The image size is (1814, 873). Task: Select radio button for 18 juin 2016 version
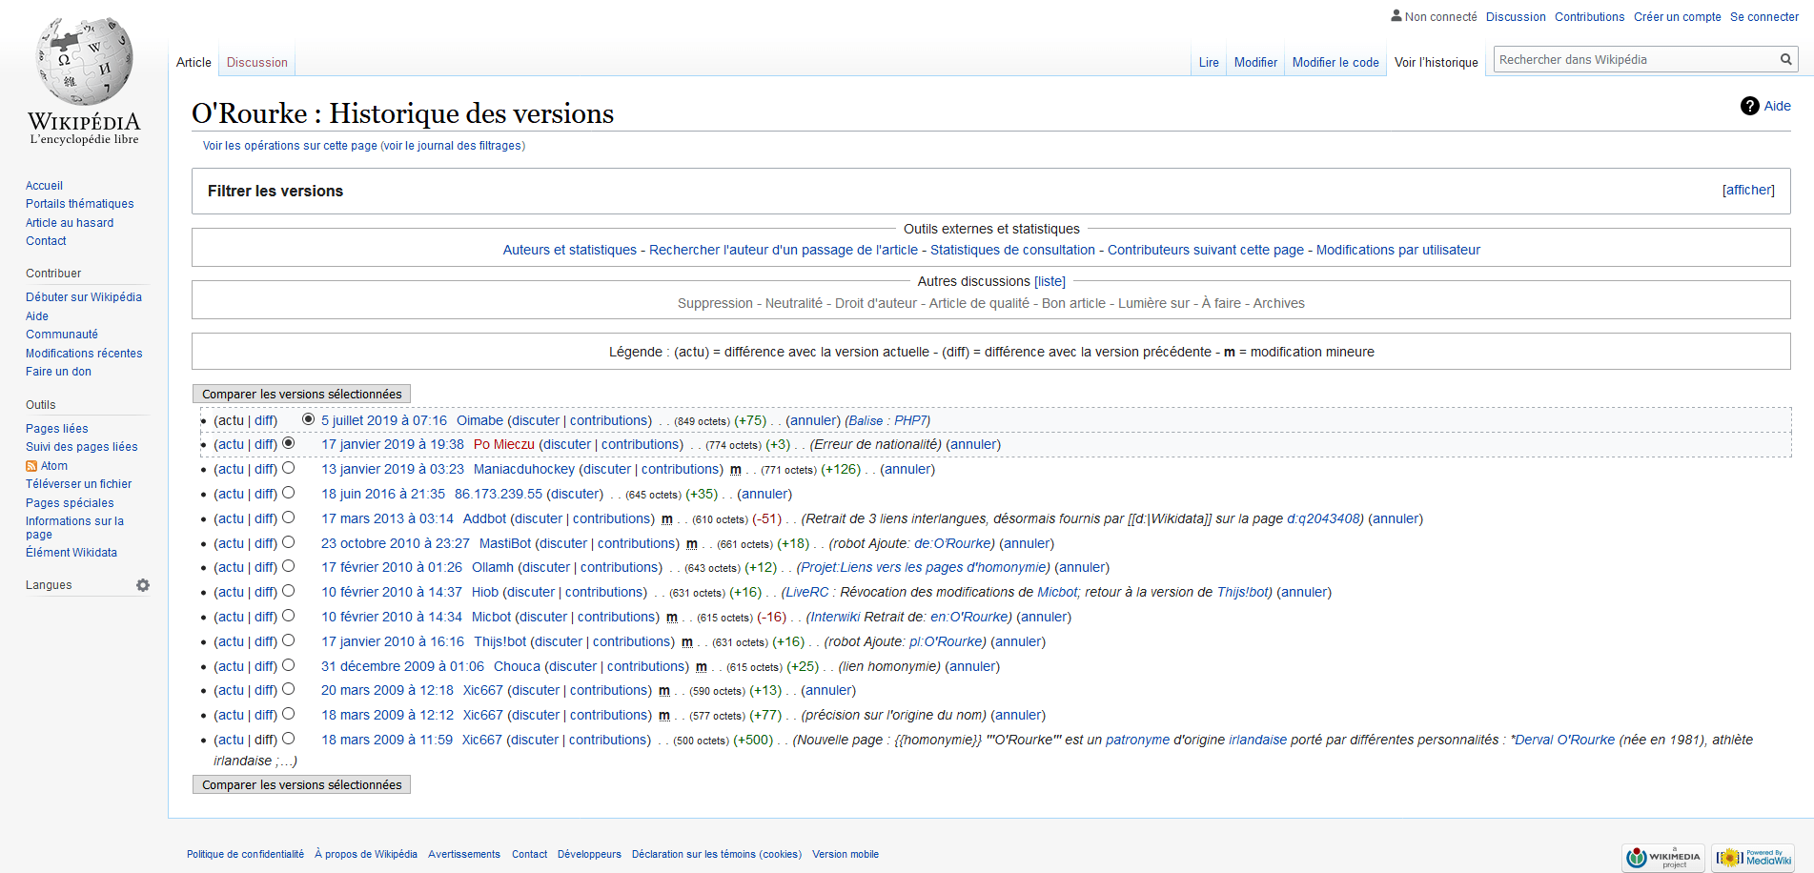click(289, 493)
